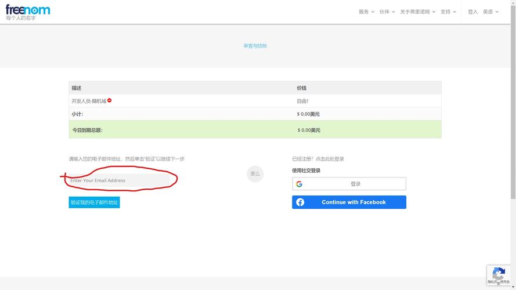The width and height of the screenshot is (516, 290).
Task: Click the 开发人员-随机域 item text
Action: coord(89,101)
